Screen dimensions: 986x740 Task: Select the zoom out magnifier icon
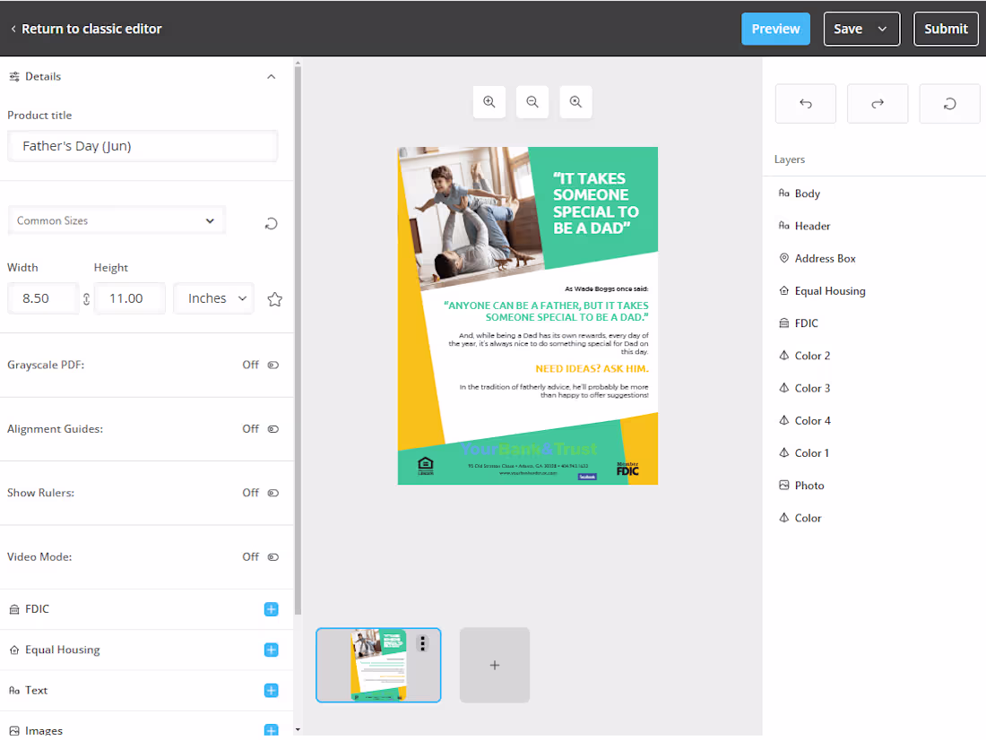tap(532, 101)
